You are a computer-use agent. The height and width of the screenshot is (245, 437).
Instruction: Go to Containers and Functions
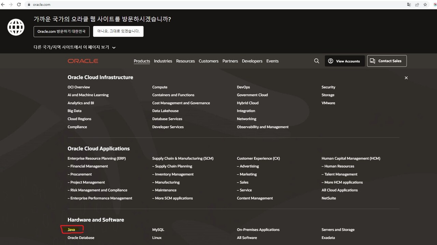[x=173, y=95]
